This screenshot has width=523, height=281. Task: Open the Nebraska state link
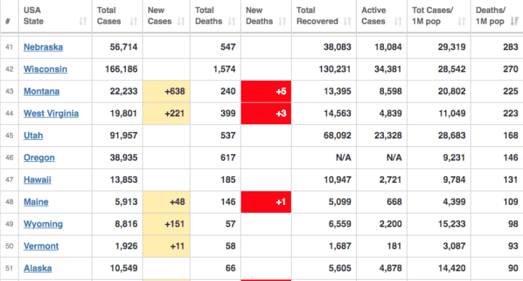pos(43,47)
